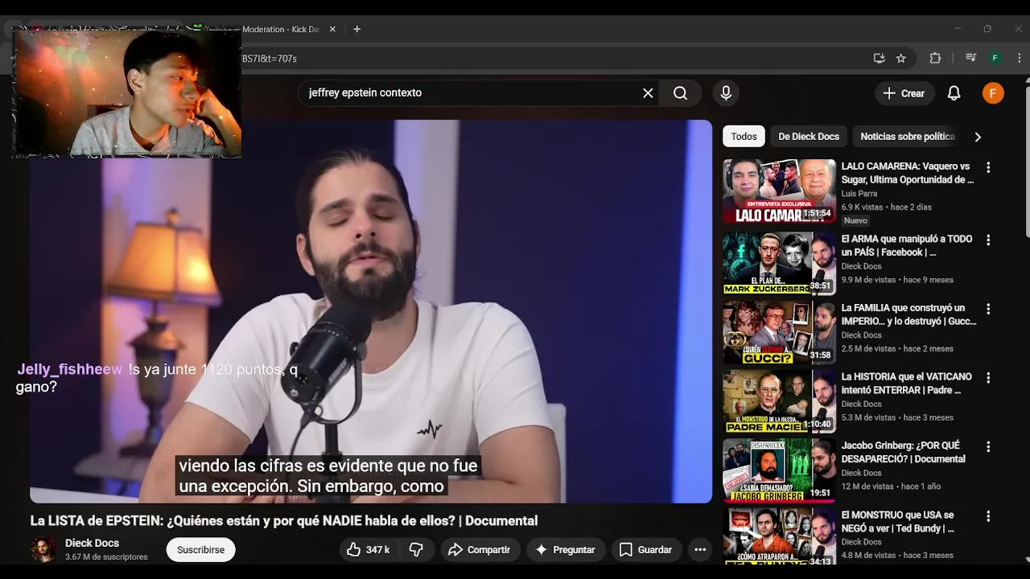Open options menu for El MONSTRUO Ted Bundy video
The width and height of the screenshot is (1030, 579).
tap(988, 516)
